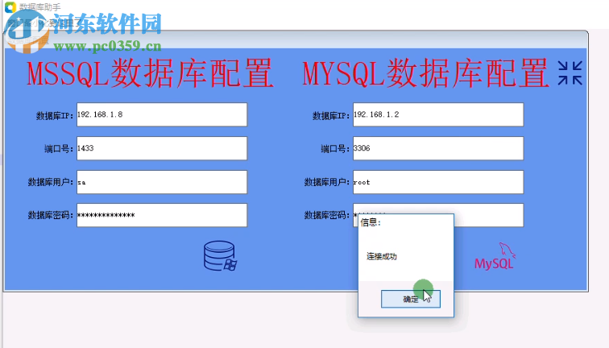Click the MYSQL 数据库密码: label
609x348 pixels.
click(326, 215)
